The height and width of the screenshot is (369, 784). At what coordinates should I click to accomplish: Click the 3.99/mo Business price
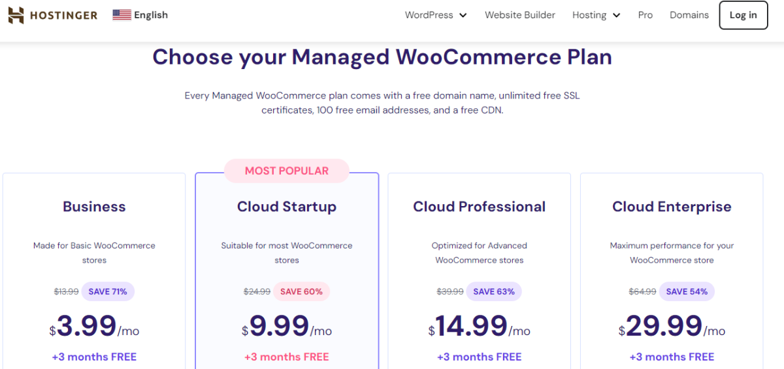(x=94, y=325)
